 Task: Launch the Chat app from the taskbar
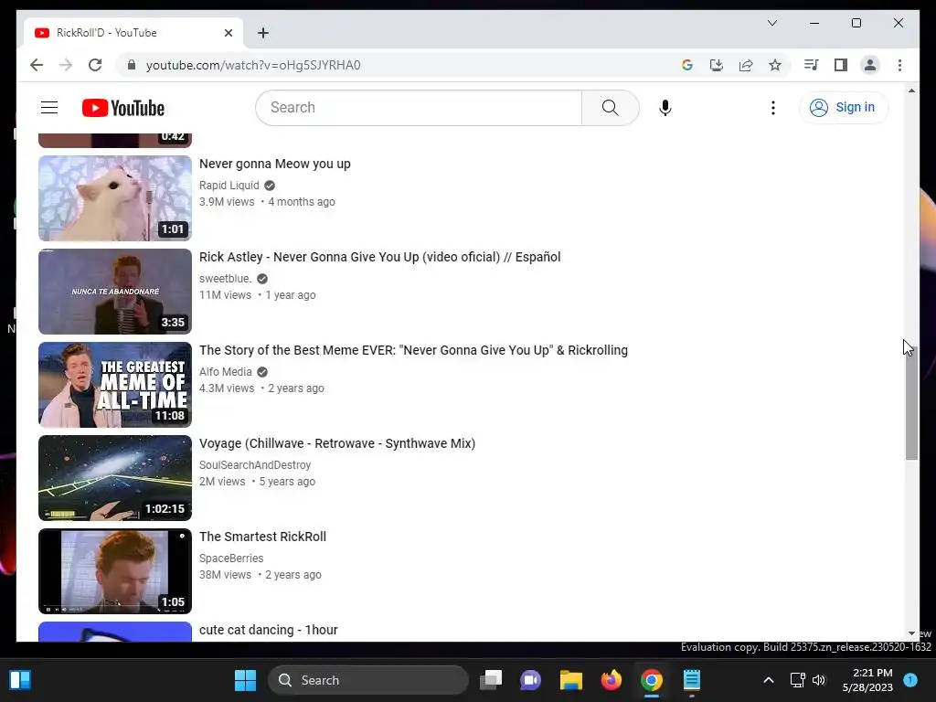531,680
